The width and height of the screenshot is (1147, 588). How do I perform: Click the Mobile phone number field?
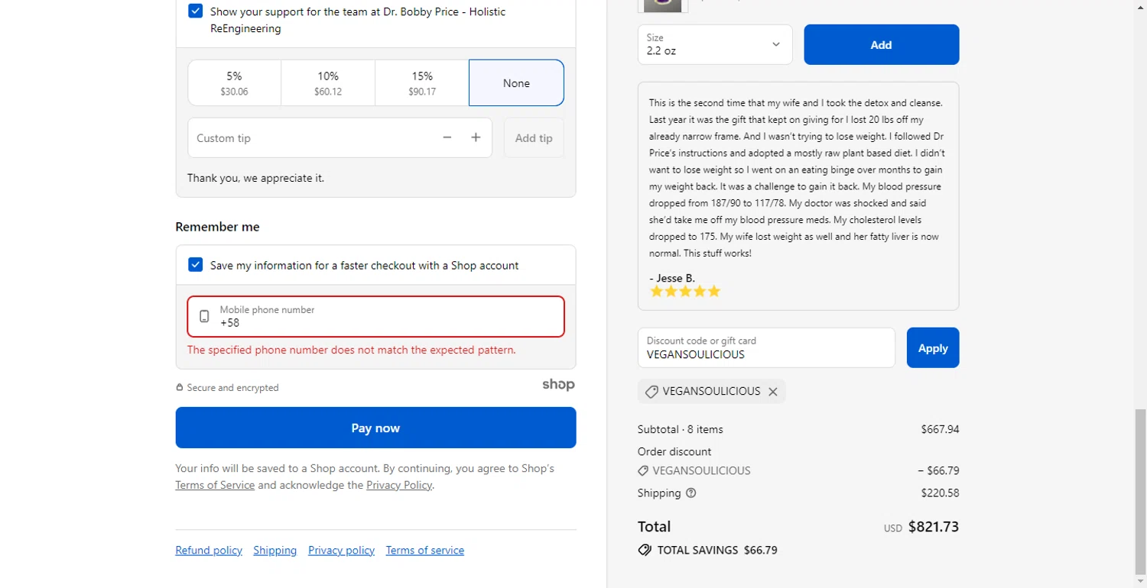tap(376, 316)
